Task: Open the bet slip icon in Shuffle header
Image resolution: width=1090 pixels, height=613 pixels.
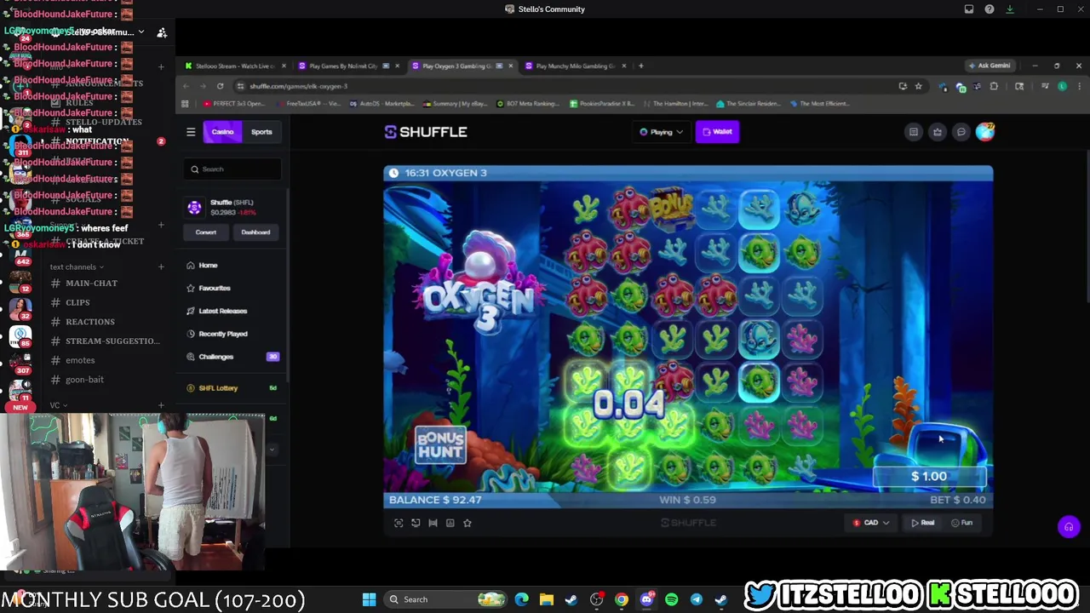Action: pos(913,132)
